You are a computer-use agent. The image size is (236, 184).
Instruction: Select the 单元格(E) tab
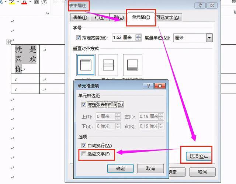tap(141, 17)
